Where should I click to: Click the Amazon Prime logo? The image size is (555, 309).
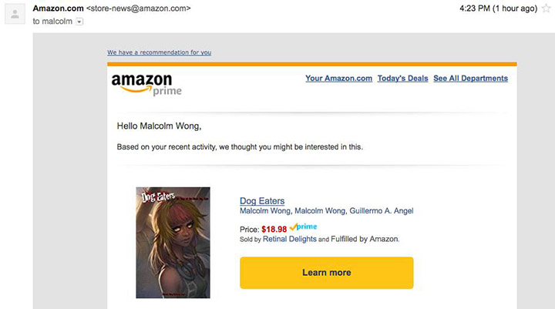tap(147, 84)
